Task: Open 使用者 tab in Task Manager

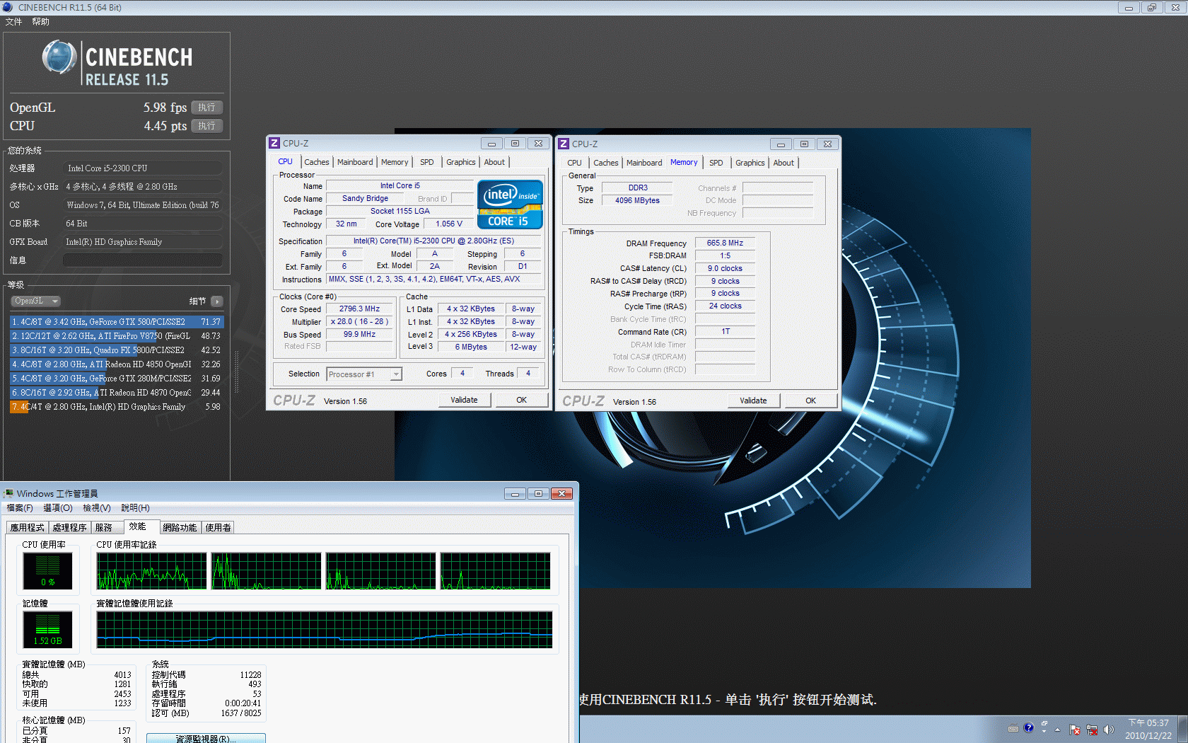Action: (218, 528)
